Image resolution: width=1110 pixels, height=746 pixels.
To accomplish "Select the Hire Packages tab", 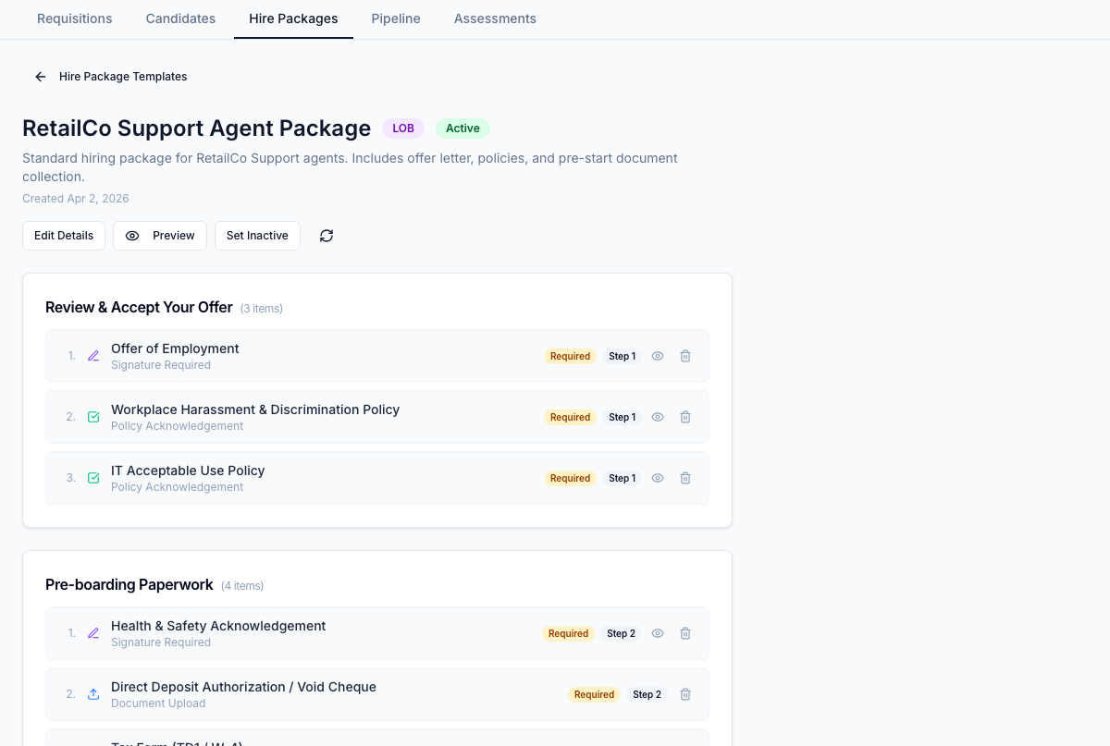I will [293, 18].
